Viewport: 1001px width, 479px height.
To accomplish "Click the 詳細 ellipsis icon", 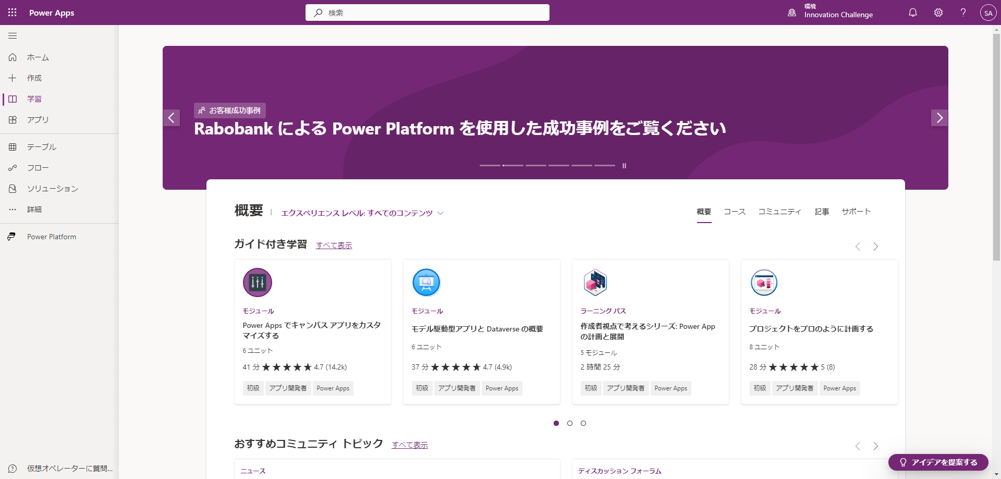I will pos(13,210).
